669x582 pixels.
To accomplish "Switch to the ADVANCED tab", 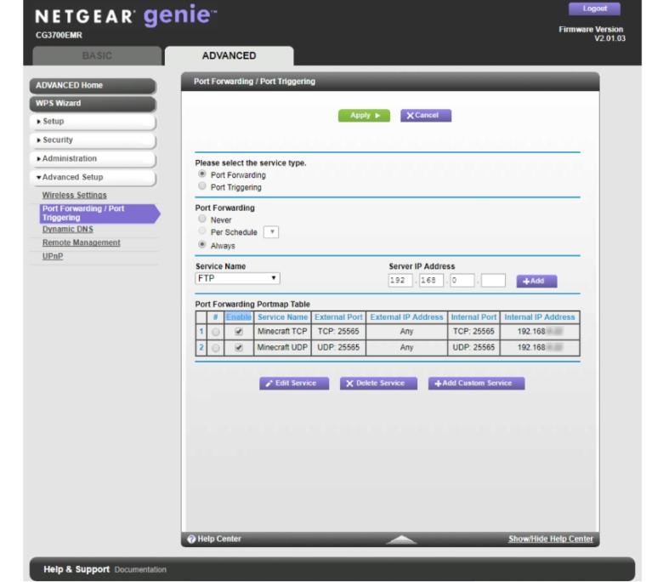I will [x=230, y=56].
